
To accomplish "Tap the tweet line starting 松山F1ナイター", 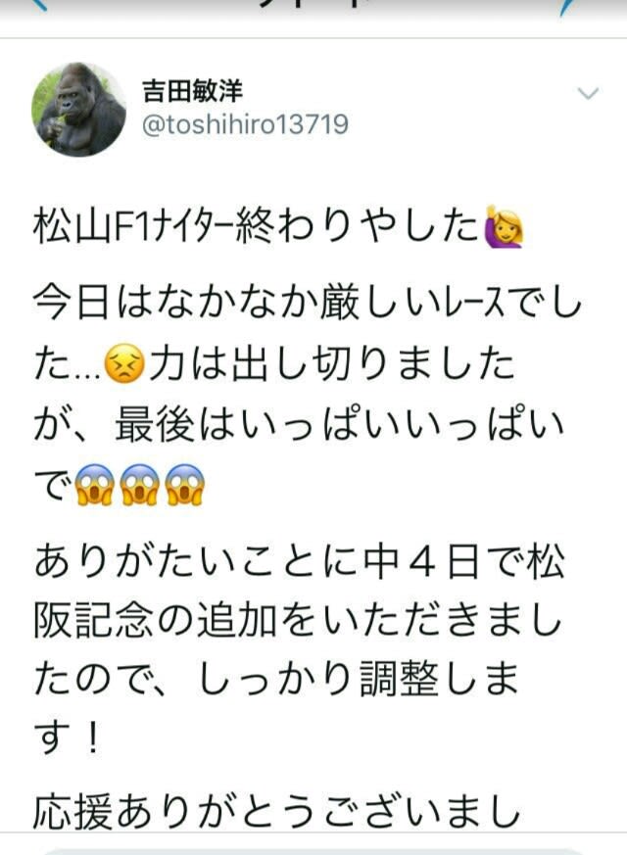I will tap(278, 225).
